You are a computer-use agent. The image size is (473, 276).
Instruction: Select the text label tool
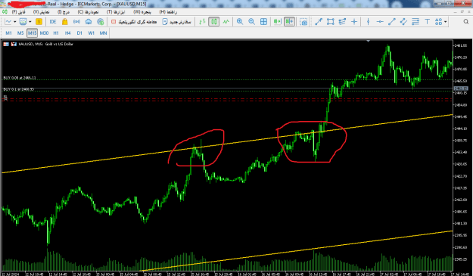427,22
